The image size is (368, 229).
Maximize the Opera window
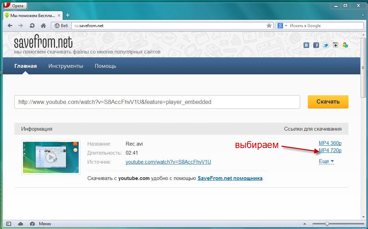pyautogui.click(x=345, y=6)
